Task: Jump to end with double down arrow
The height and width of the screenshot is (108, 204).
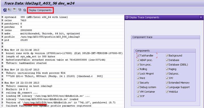Action: 20,10
